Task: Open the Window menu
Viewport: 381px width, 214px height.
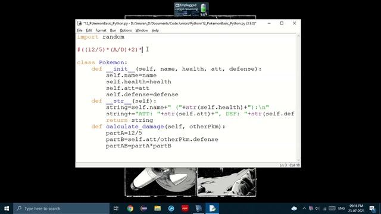Action: tap(142, 30)
